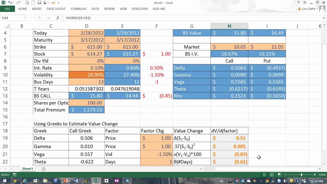The width and height of the screenshot is (327, 184).
Task: Switch to the INSERT ribbon tab
Action: pyautogui.click(x=37, y=9)
